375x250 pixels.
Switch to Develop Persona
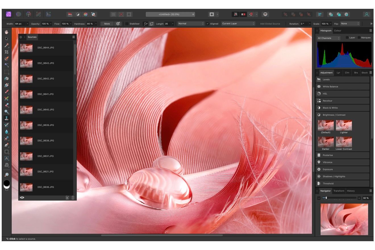[x=28, y=14]
